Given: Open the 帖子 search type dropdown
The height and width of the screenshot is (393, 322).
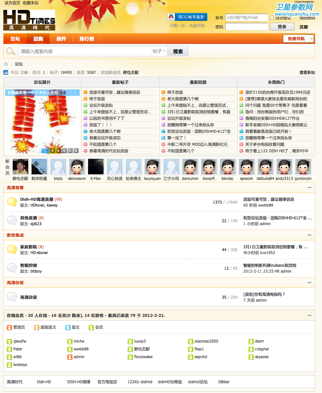Looking at the screenshot, I should tap(159, 51).
